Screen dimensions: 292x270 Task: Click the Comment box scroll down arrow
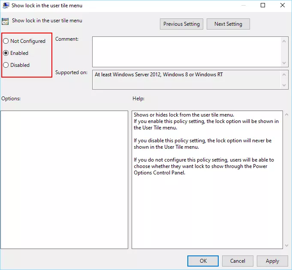285,63
